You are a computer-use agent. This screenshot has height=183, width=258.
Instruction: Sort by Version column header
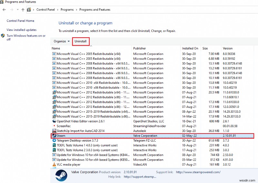(x=228, y=48)
